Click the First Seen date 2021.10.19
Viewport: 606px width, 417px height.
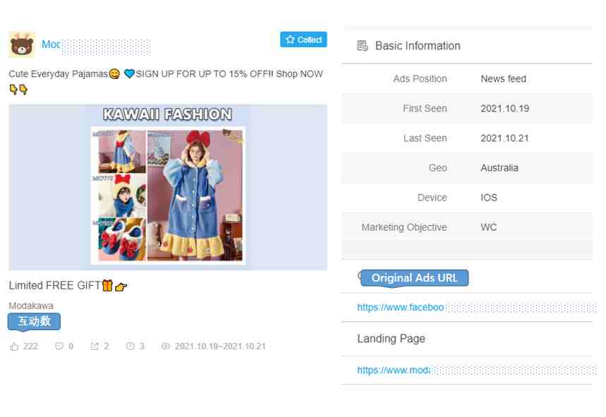pyautogui.click(x=504, y=109)
